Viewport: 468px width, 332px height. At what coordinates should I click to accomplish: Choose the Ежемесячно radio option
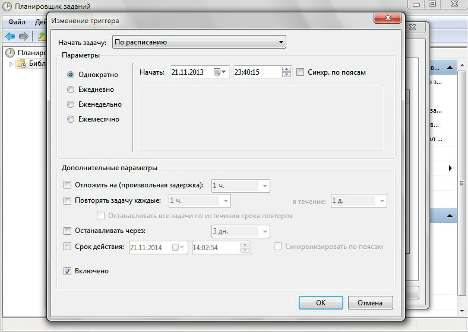click(x=71, y=119)
